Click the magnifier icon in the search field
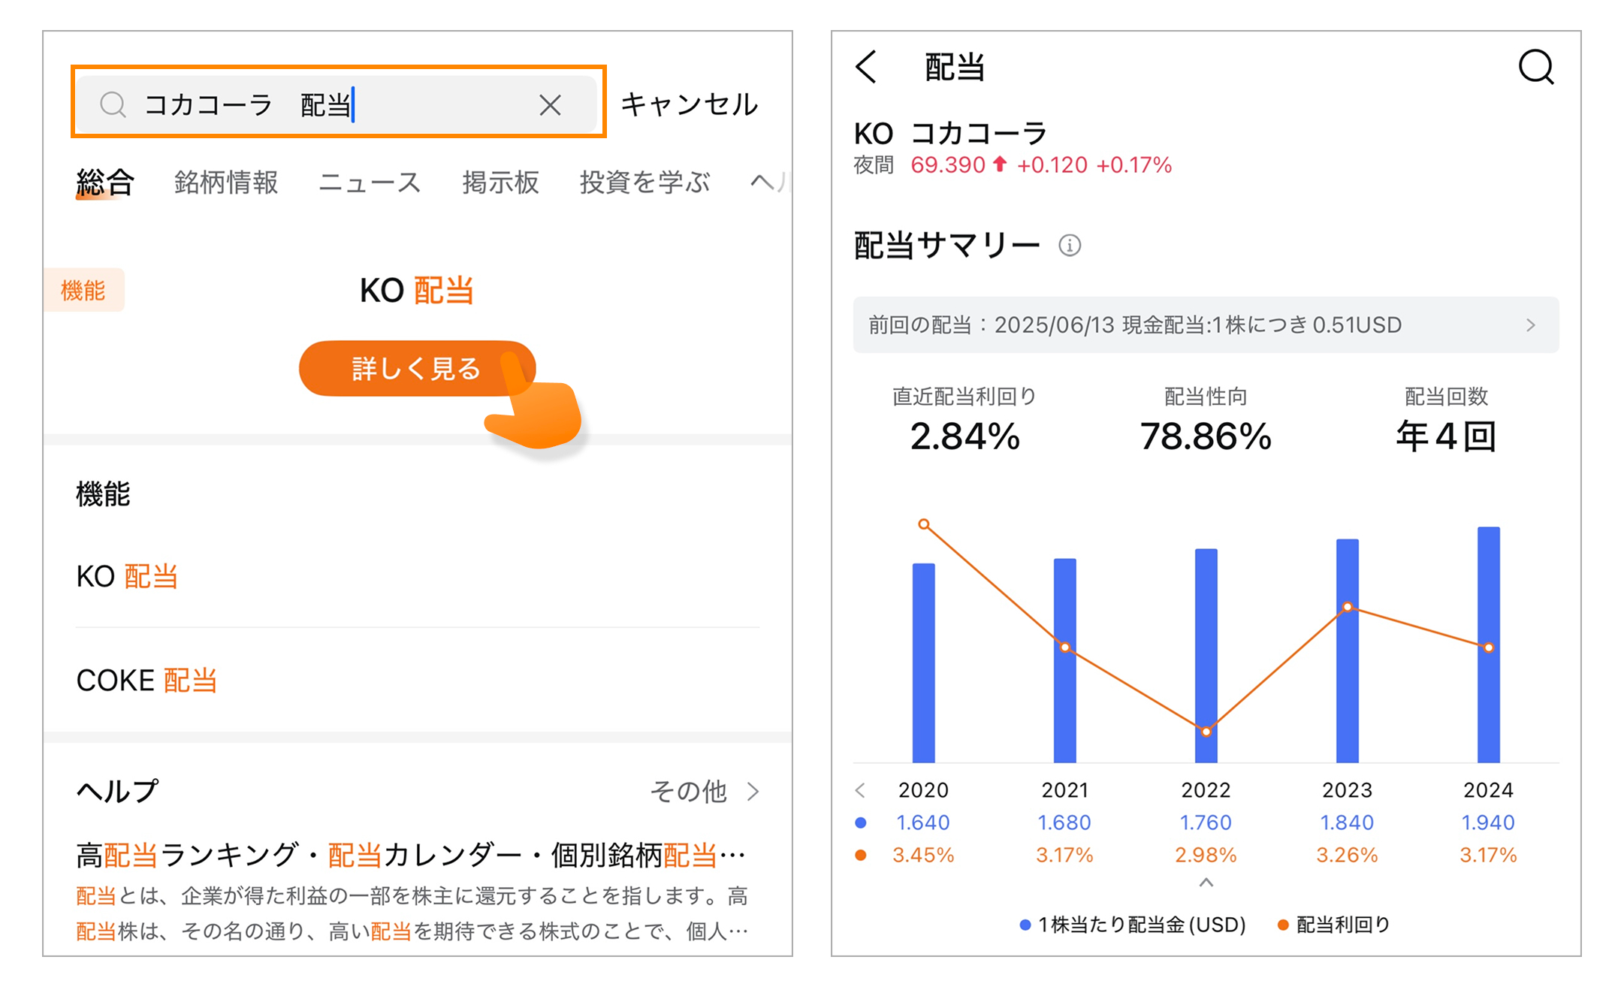 113,104
